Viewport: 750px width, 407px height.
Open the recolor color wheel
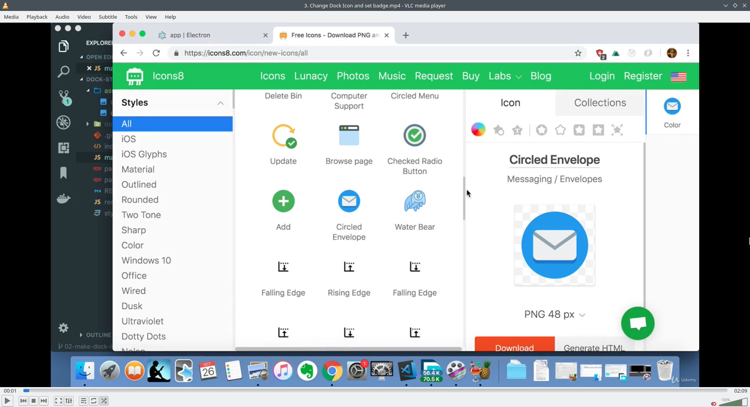click(x=478, y=130)
